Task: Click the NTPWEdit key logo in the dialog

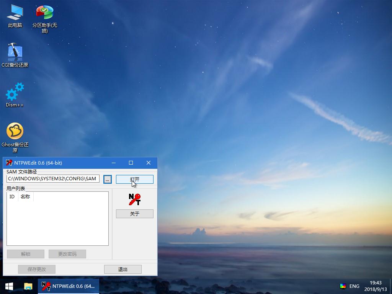Action: click(x=134, y=199)
